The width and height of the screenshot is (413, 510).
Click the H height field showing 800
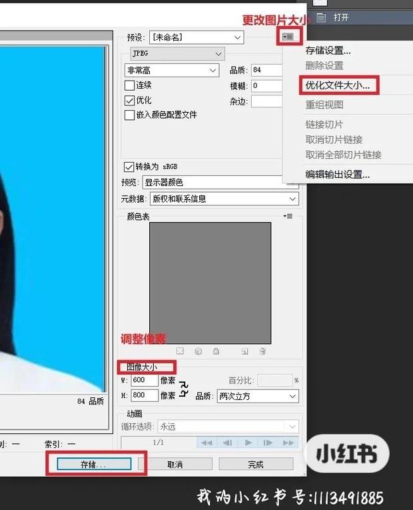(145, 395)
